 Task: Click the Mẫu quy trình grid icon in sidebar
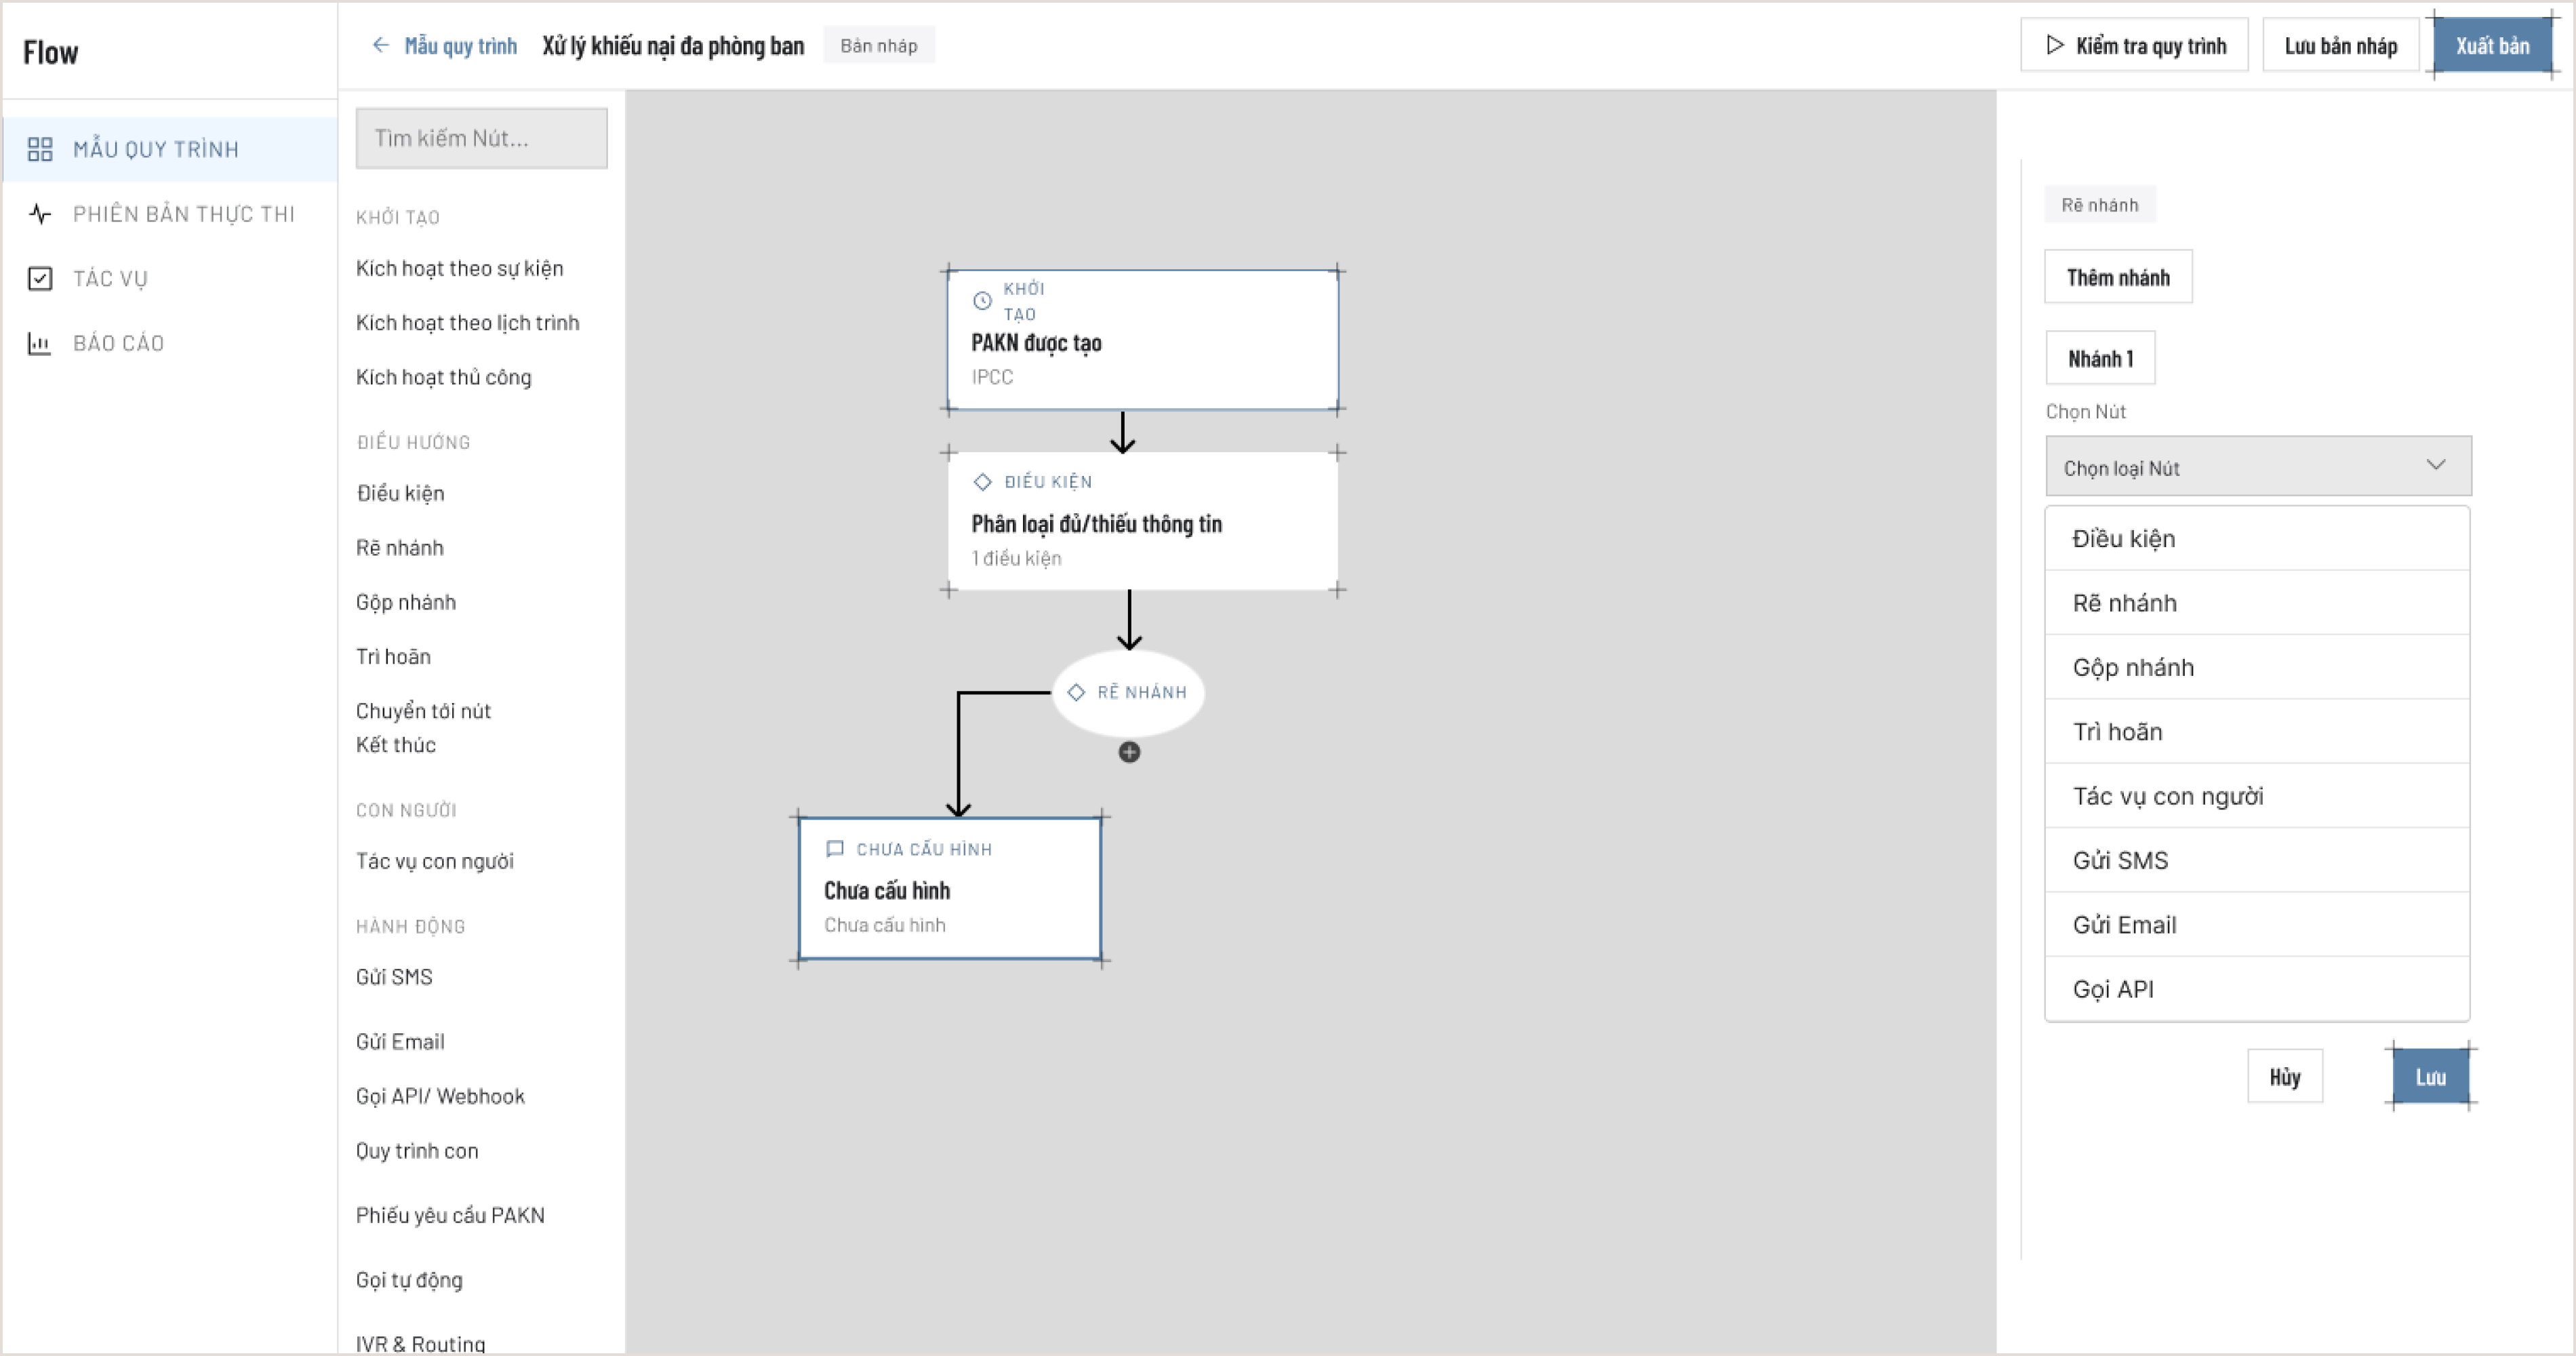pos(40,149)
